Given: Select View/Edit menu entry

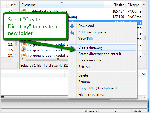Looking at the screenshot, I should tap(86, 39).
